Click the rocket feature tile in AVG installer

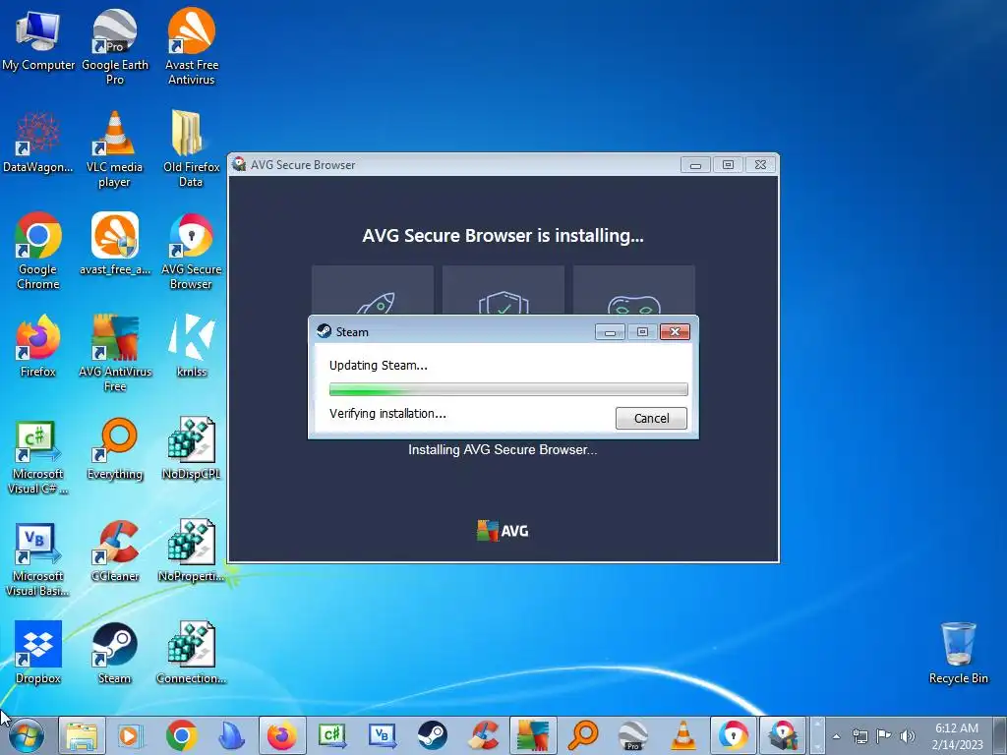tap(373, 290)
